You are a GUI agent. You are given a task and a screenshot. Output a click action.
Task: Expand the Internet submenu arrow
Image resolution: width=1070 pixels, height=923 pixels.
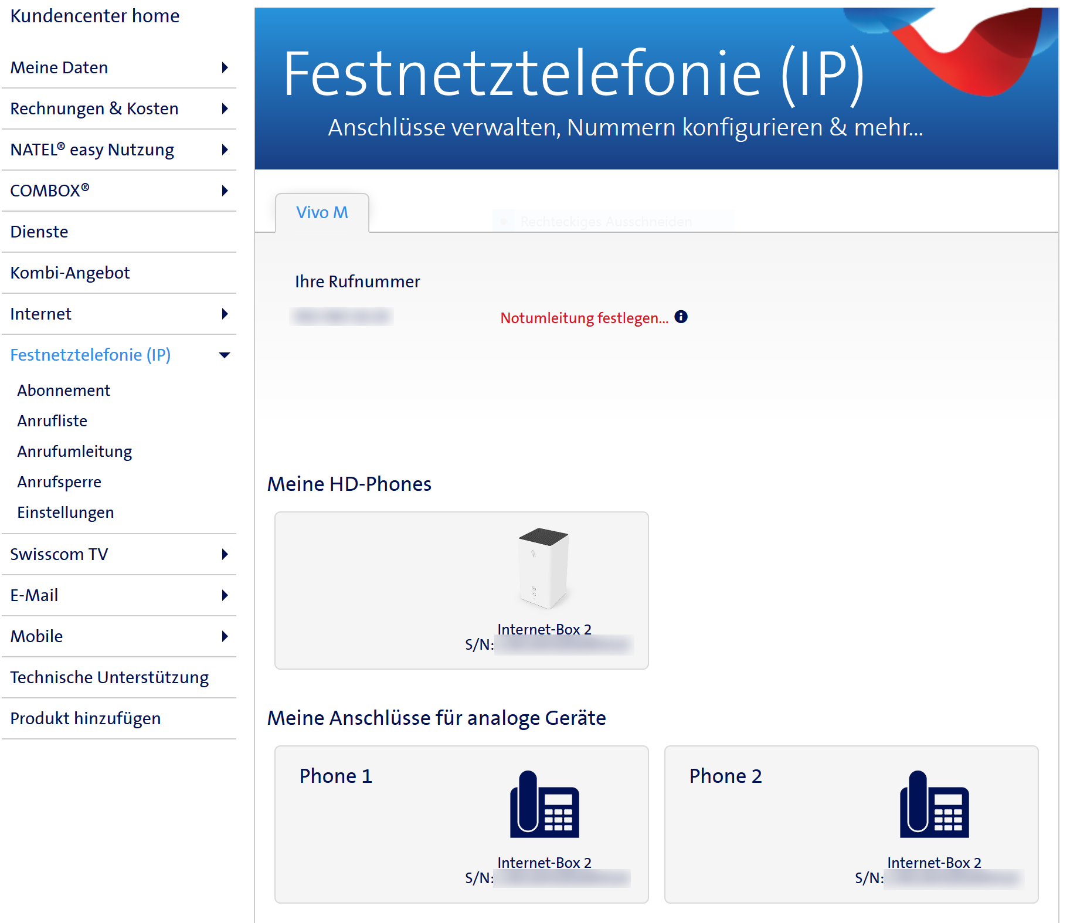pos(225,314)
